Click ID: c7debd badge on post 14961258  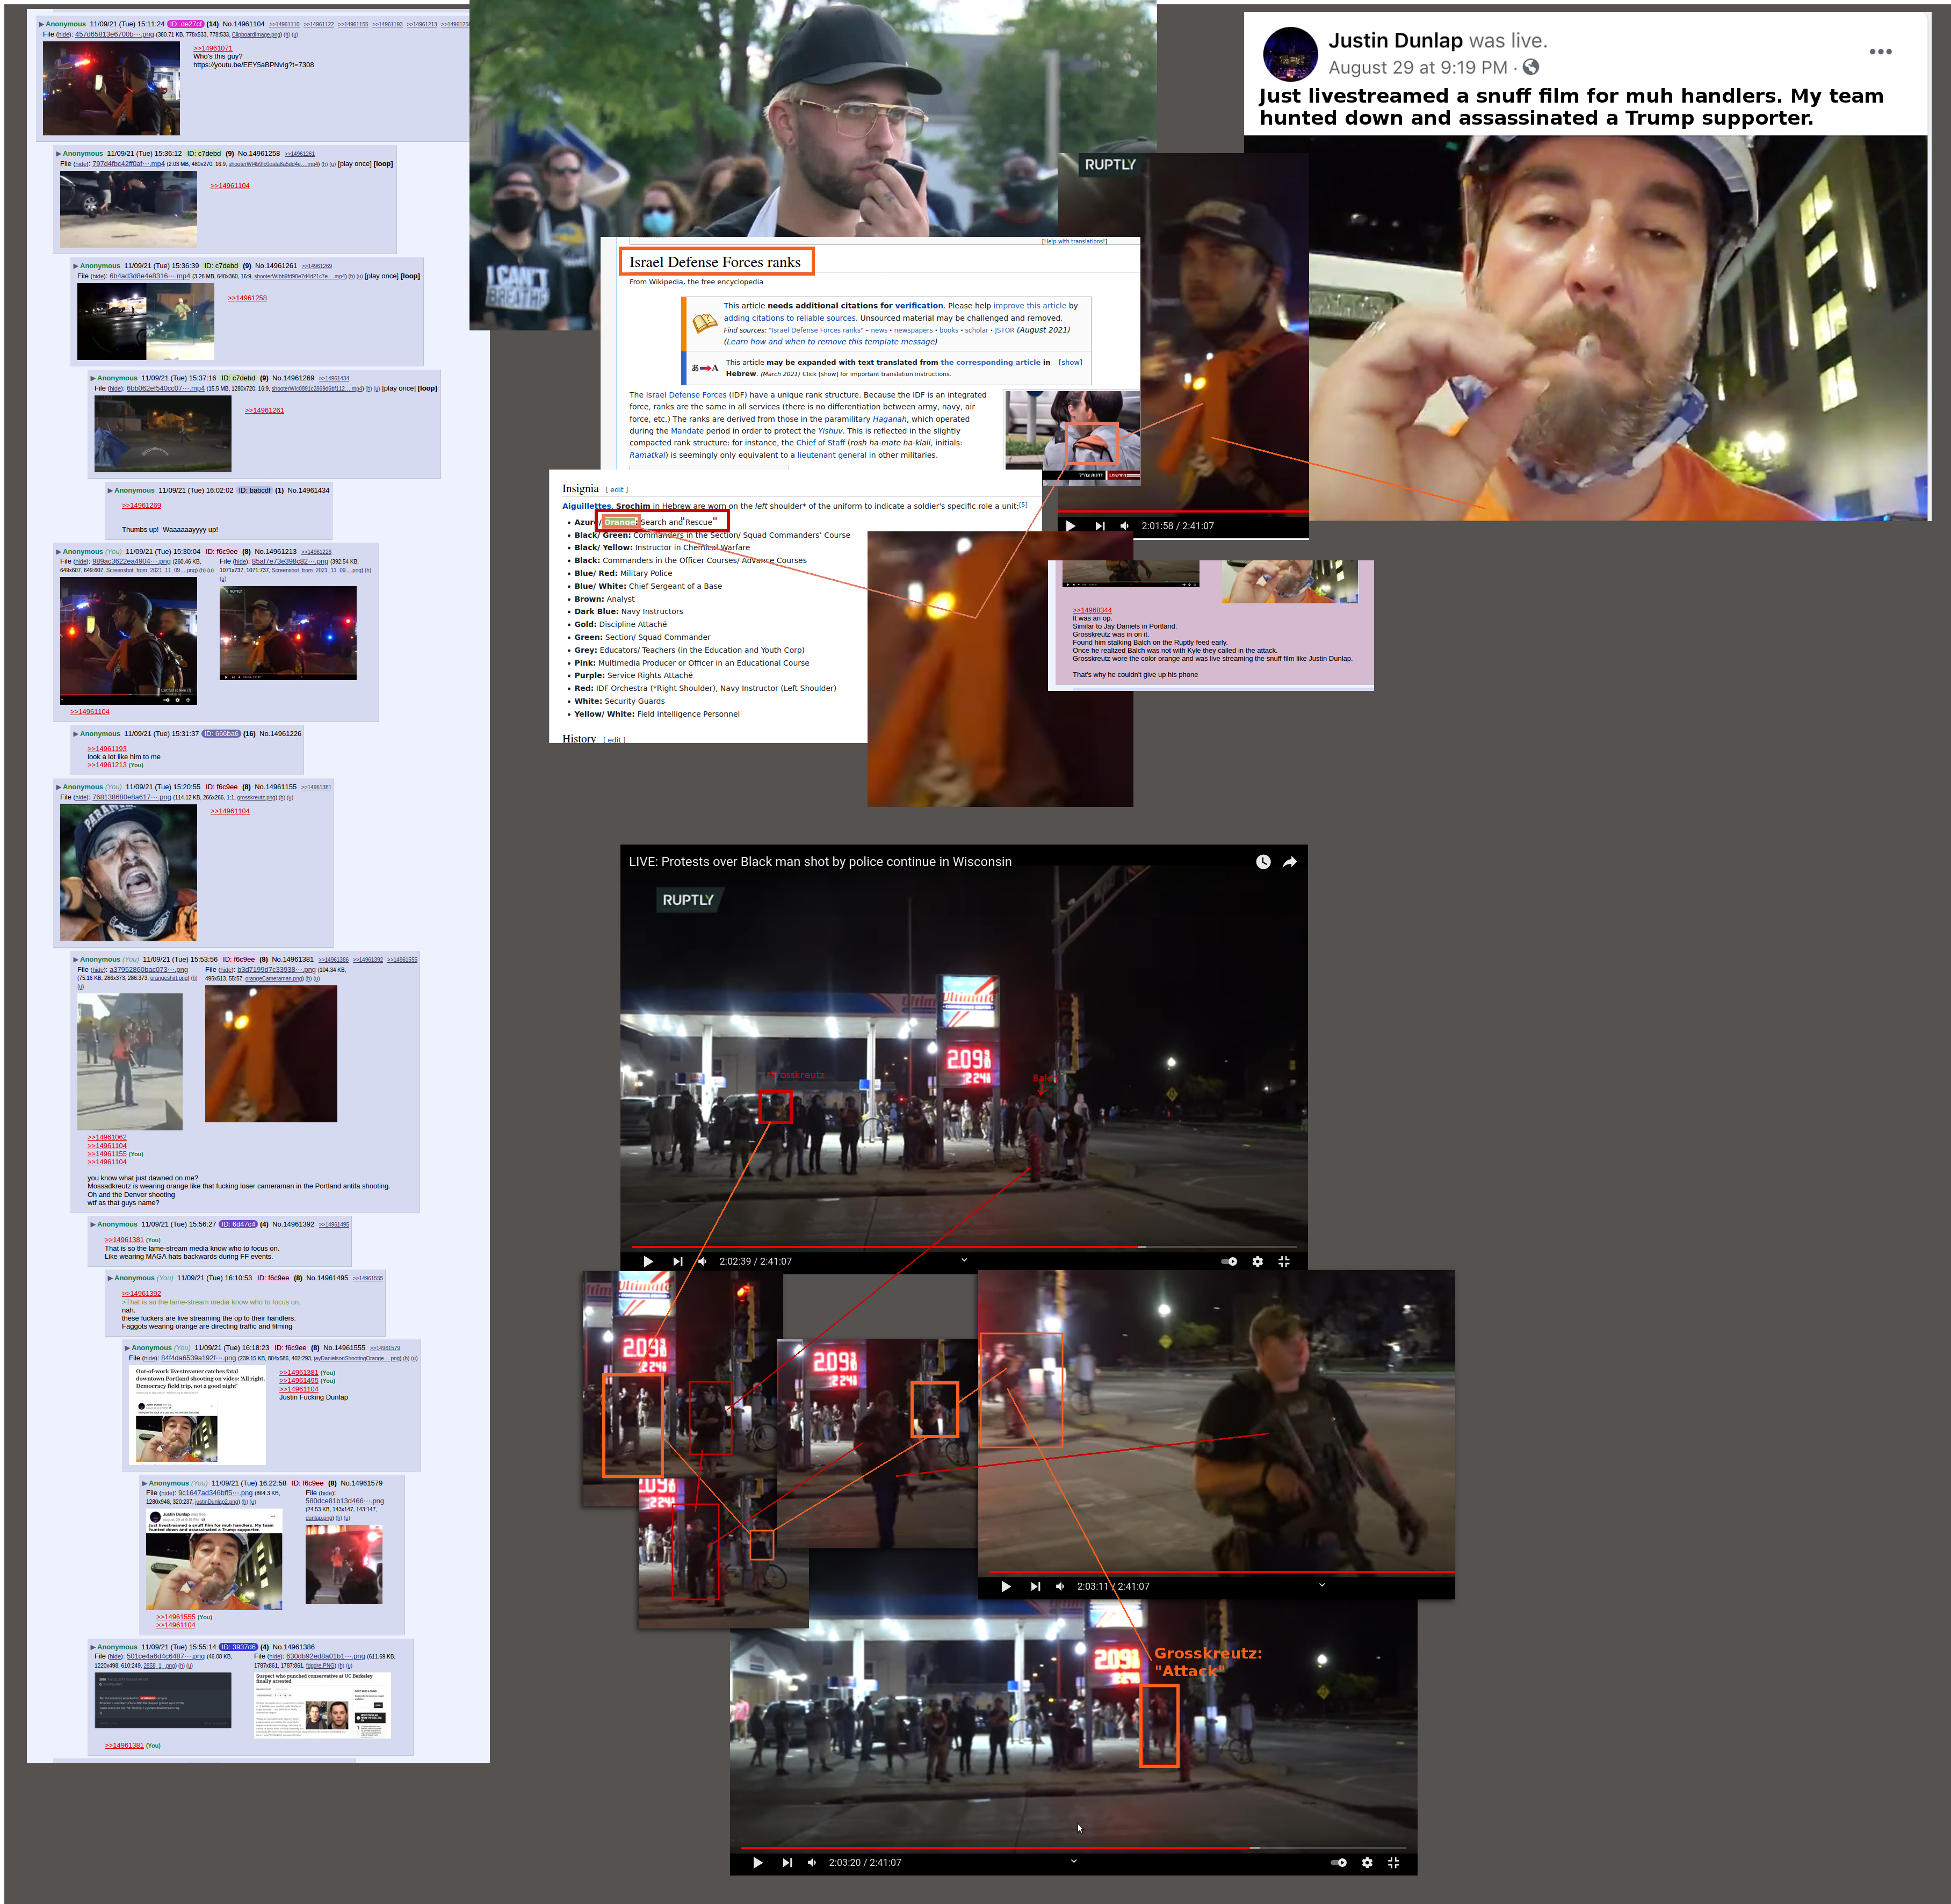(203, 154)
